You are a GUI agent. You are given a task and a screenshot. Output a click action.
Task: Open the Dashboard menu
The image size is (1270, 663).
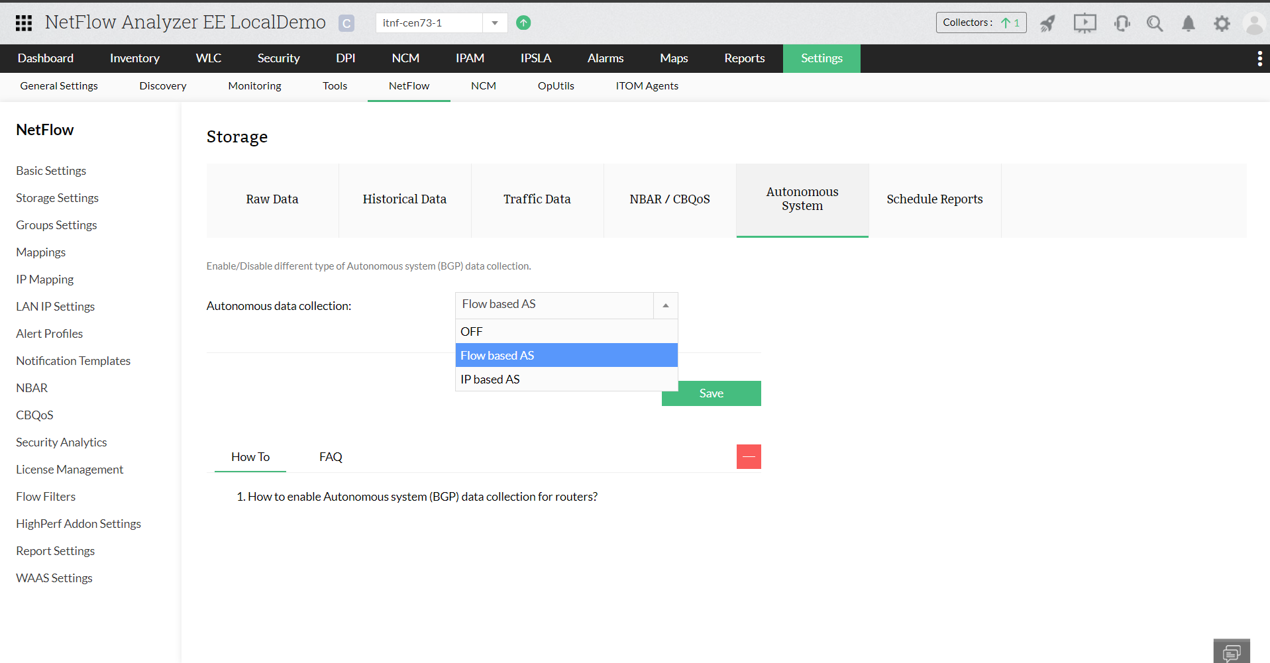[x=46, y=58]
